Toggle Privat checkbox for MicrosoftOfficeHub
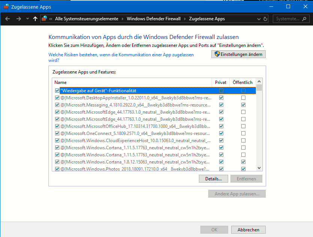Viewport: 313px width, 237px height. [x=221, y=126]
